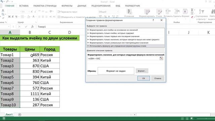215x121 pixels.
Task: Click the Формат... button
Action: [x=142, y=71]
